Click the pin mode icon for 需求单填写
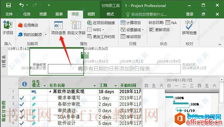Image resolution: width=224 pixels, height=127 pixels. point(34,98)
